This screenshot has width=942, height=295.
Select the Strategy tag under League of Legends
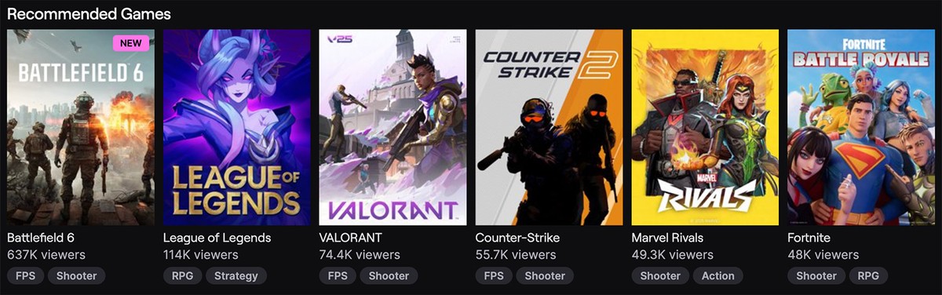point(236,275)
